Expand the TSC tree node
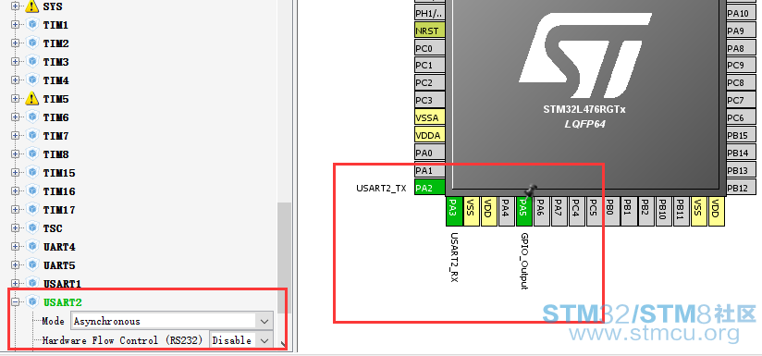762x356 pixels. [16, 227]
